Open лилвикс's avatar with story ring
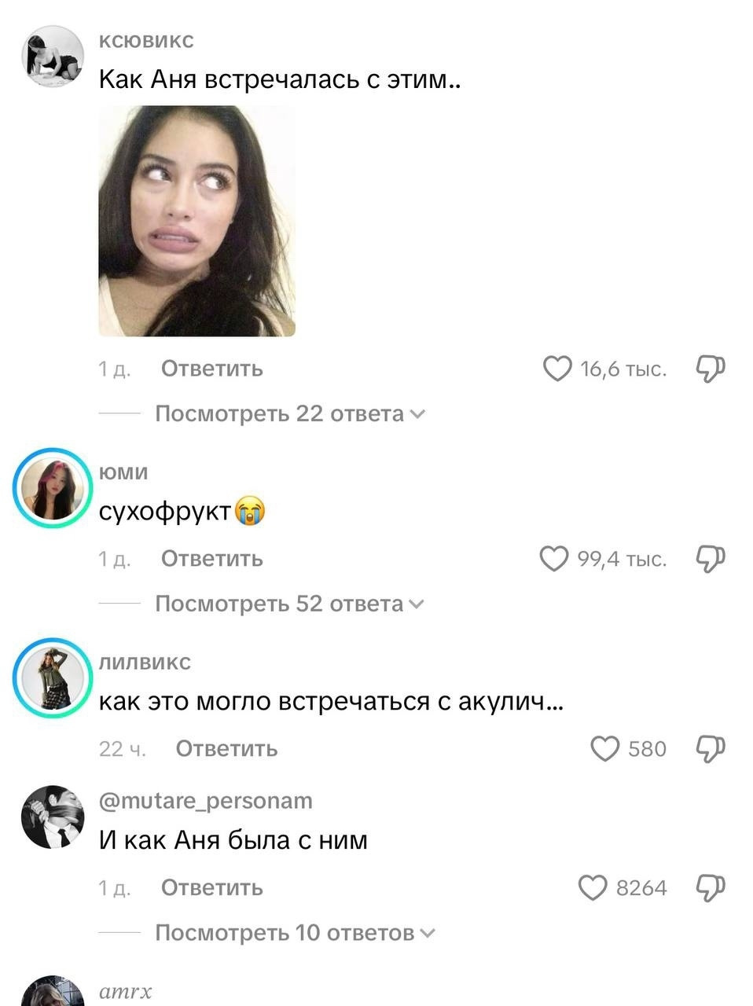This screenshot has height=1006, width=753. 53,678
